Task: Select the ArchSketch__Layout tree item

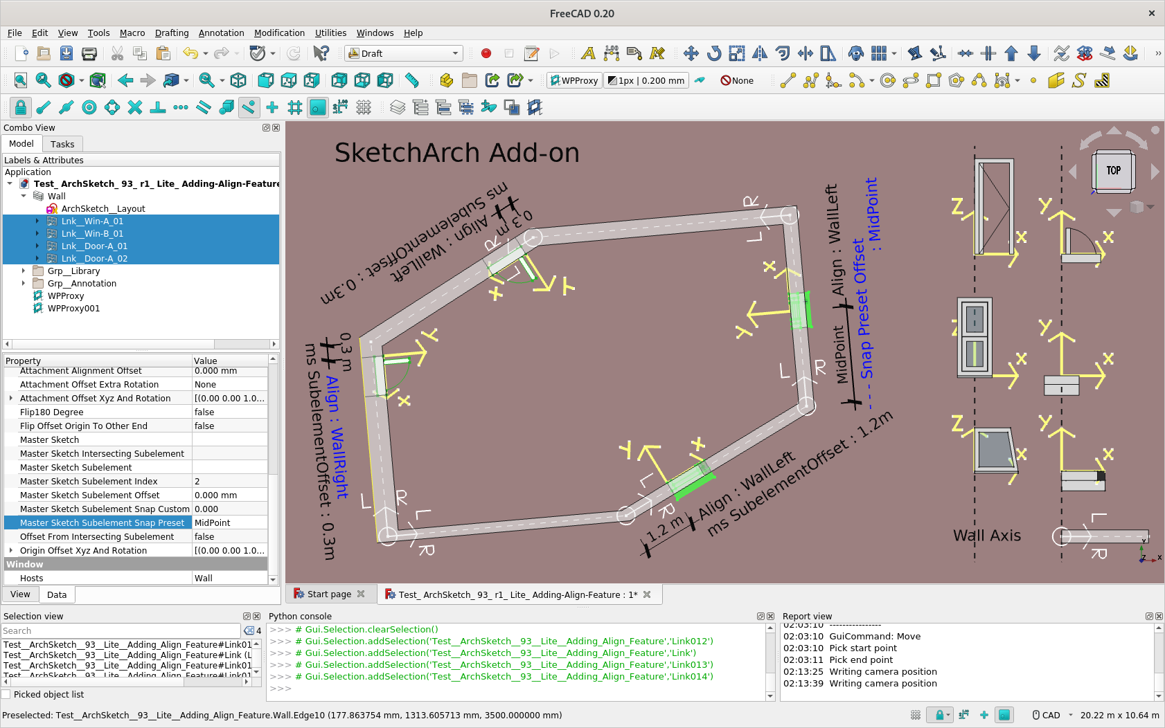Action: tap(103, 208)
